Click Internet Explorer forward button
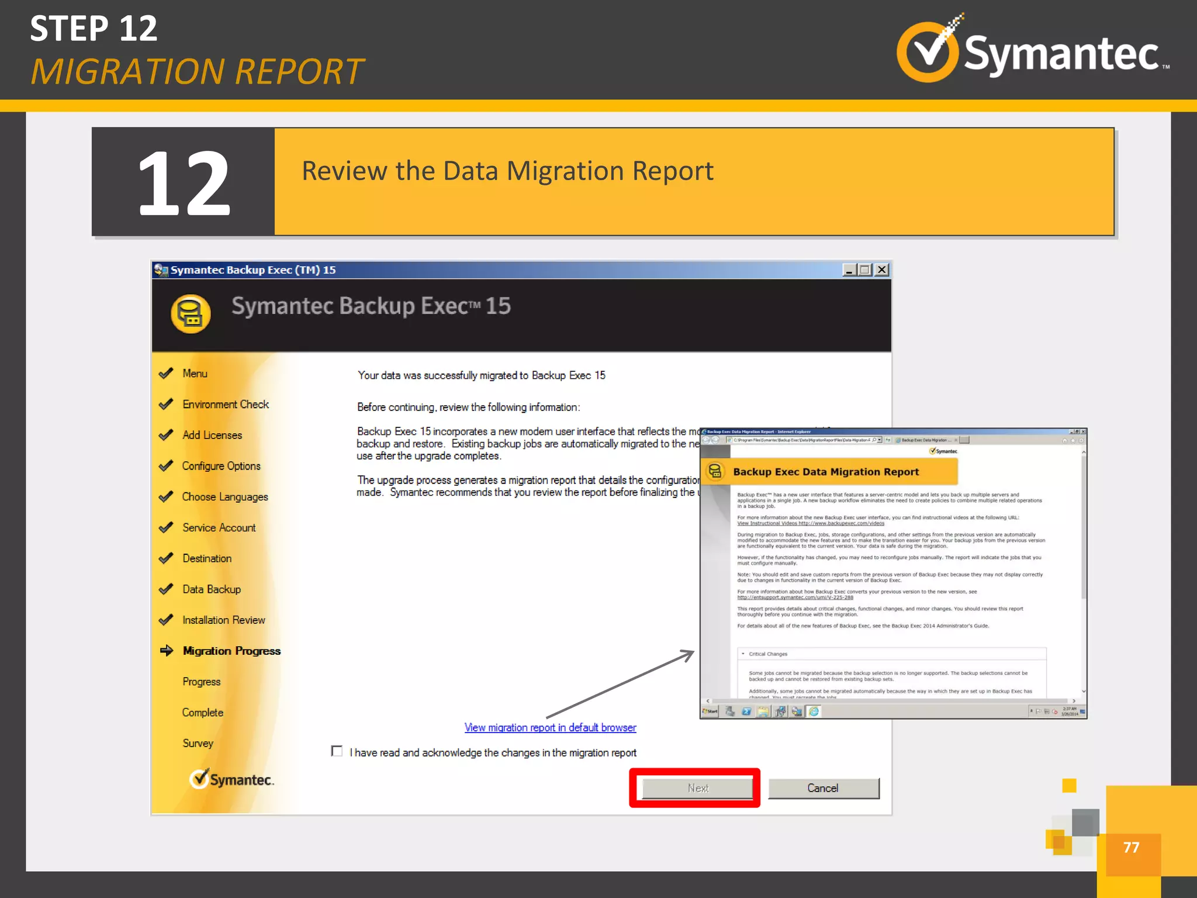1197x898 pixels. click(x=715, y=440)
